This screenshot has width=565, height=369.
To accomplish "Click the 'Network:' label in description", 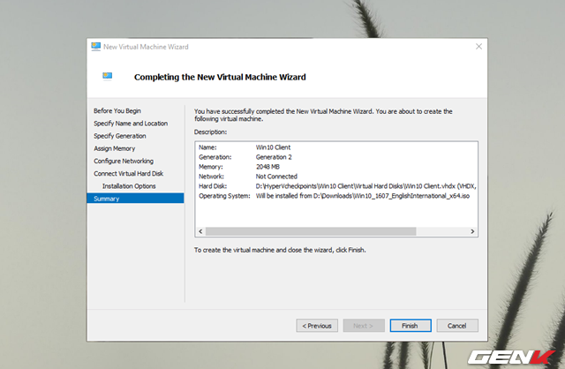I will click(211, 177).
